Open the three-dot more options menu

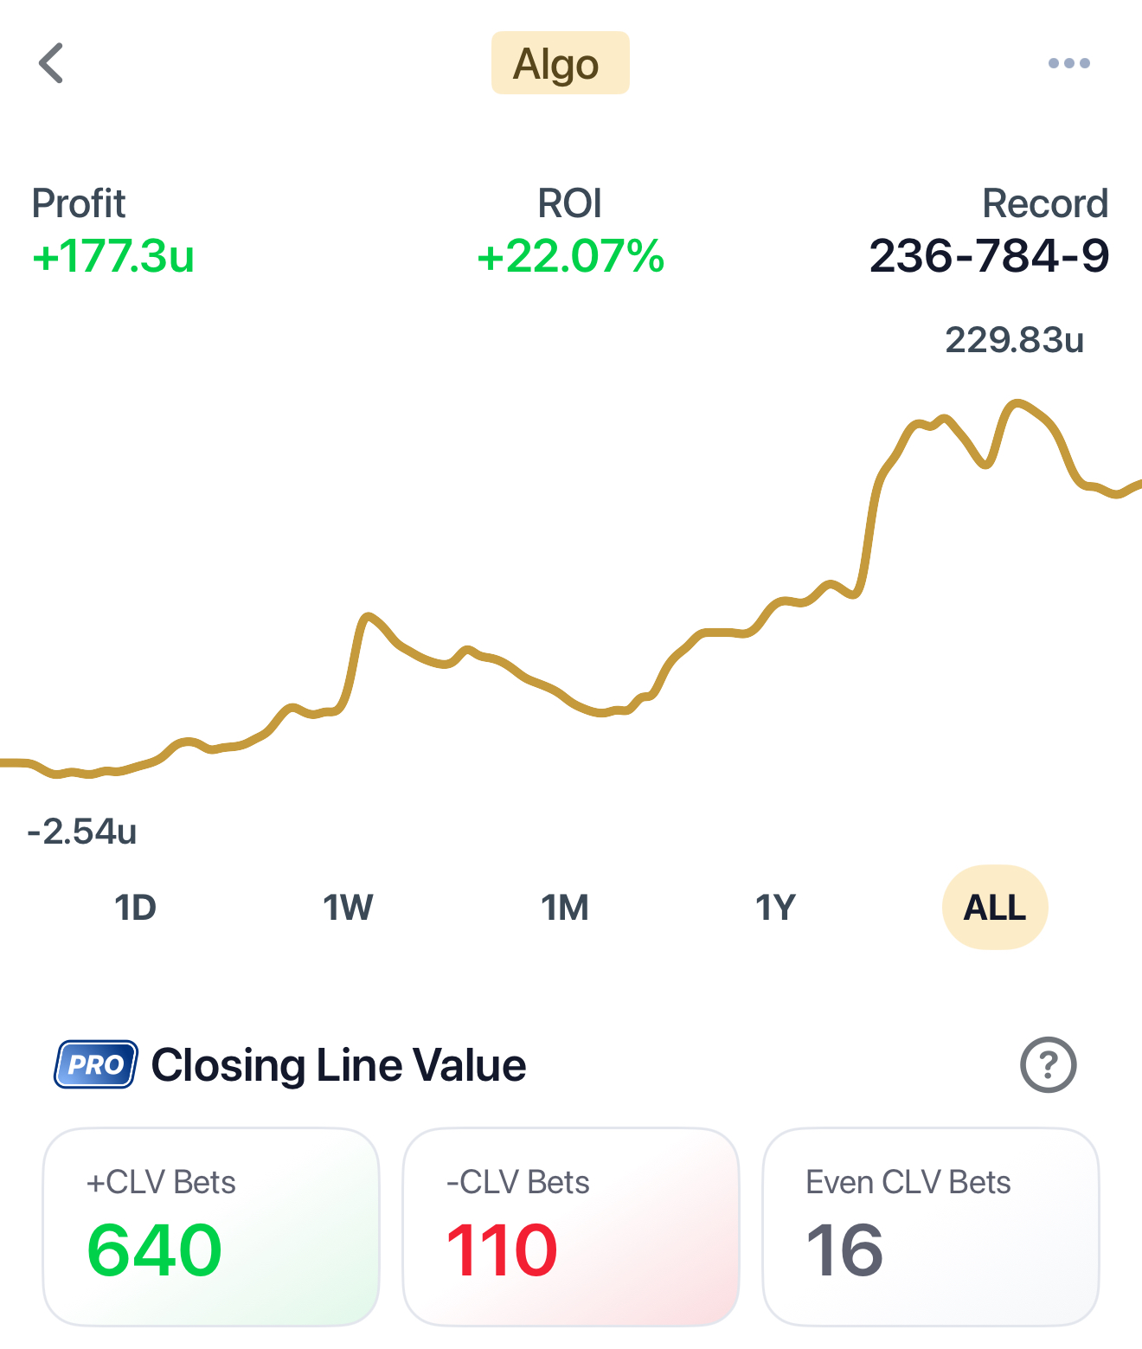tap(1068, 63)
